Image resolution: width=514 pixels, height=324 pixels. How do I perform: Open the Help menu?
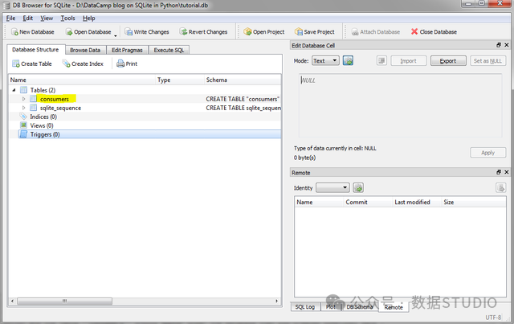[x=89, y=18]
